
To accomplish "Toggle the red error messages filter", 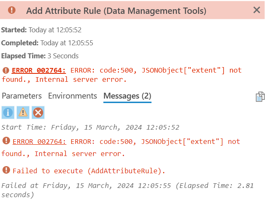I will (x=38, y=112).
